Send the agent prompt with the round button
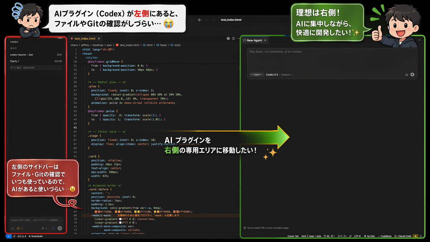430x242 pixels. point(412,75)
